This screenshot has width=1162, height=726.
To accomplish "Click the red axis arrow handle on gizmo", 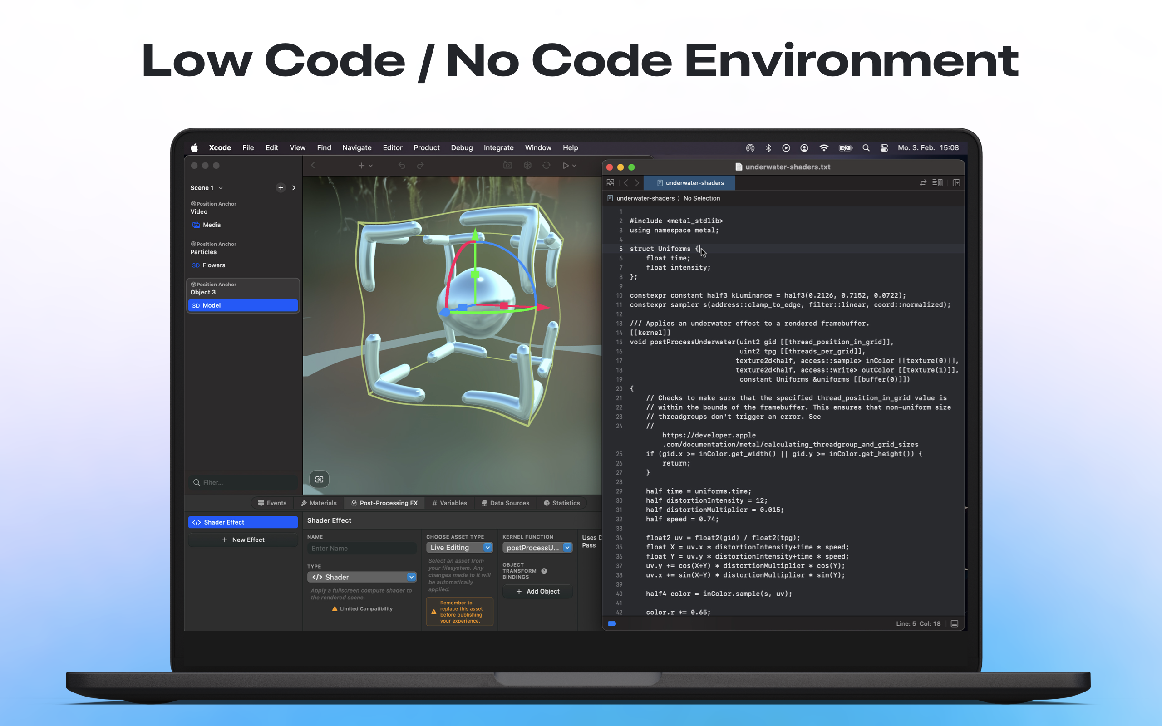I will pyautogui.click(x=543, y=307).
